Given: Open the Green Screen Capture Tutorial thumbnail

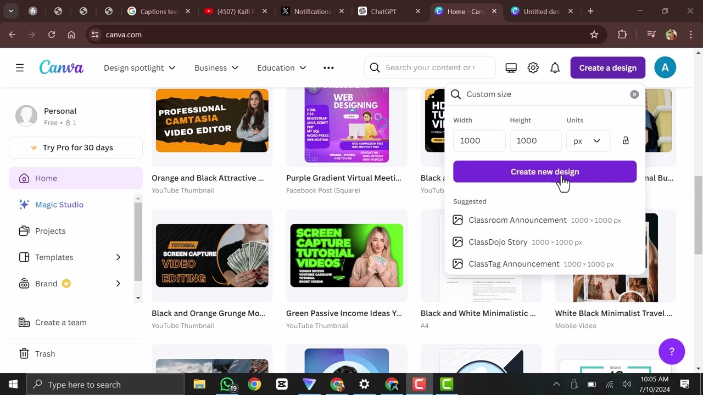Looking at the screenshot, I should pos(347,256).
